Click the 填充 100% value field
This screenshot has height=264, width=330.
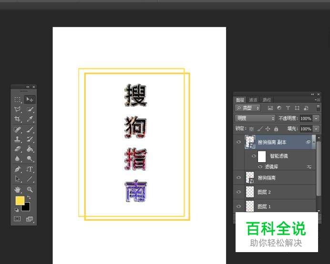tap(306, 128)
